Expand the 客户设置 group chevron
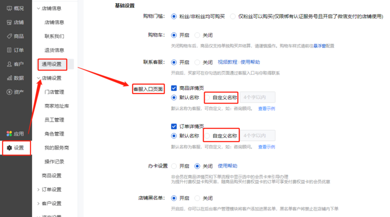The height and width of the screenshot is (217, 390). click(38, 204)
